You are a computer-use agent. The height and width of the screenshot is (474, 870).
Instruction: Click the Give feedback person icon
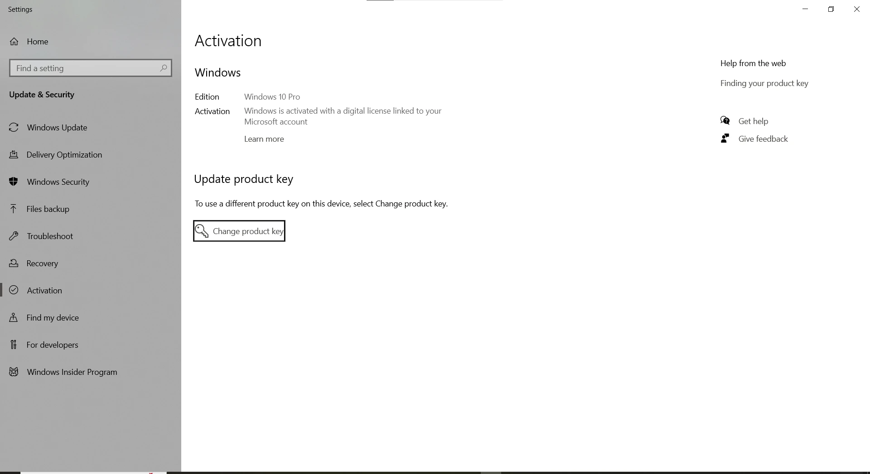tap(725, 138)
